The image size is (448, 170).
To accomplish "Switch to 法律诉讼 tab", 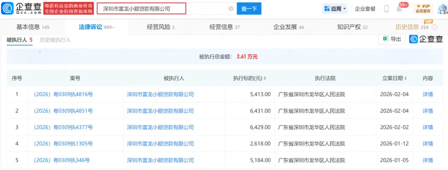I will (97, 27).
